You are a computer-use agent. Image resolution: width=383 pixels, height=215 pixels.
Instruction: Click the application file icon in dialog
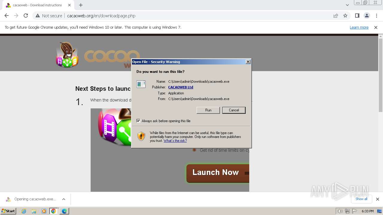point(141,84)
